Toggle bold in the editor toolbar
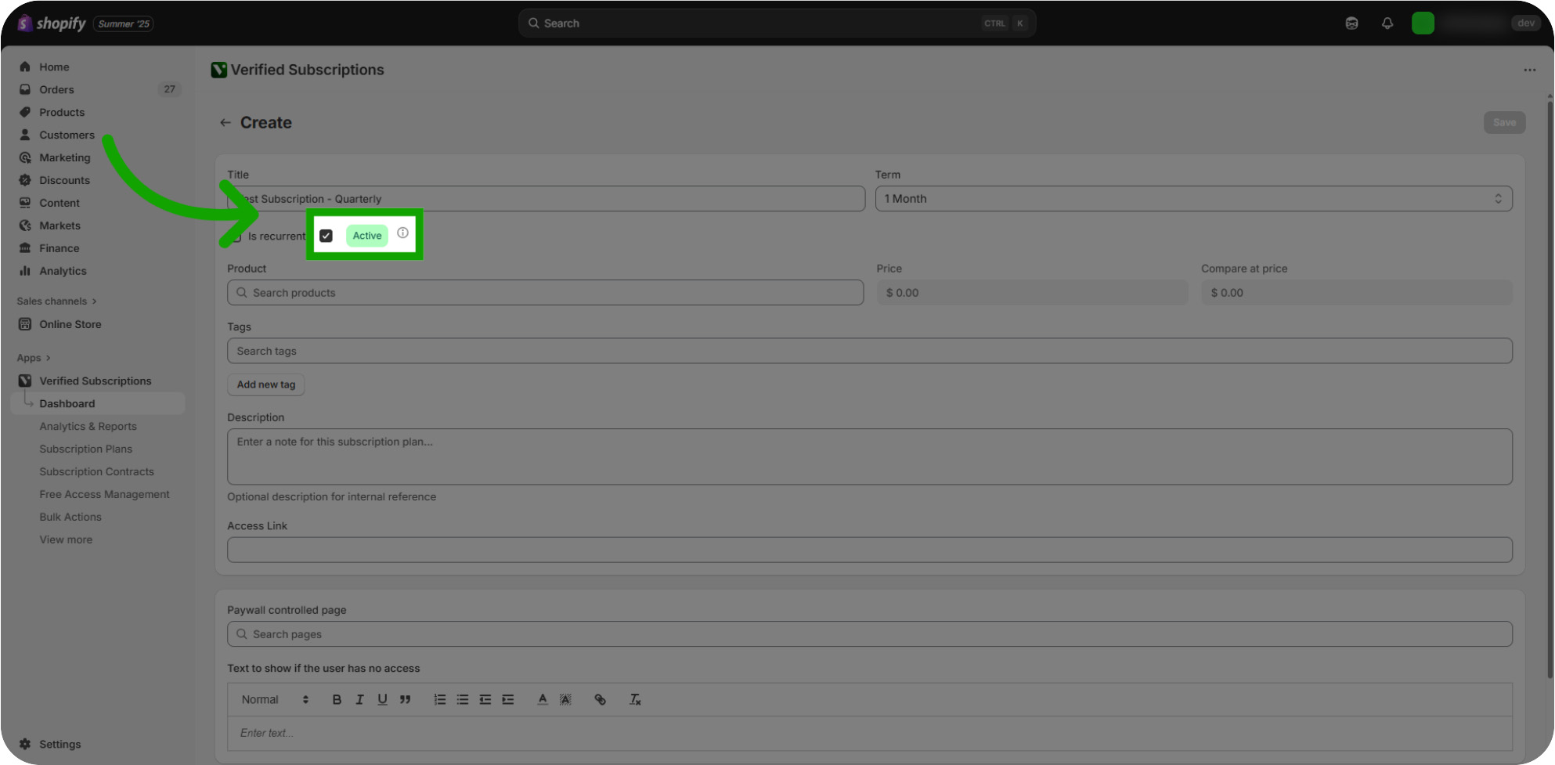Viewport: 1555px width, 765px height. [x=337, y=700]
